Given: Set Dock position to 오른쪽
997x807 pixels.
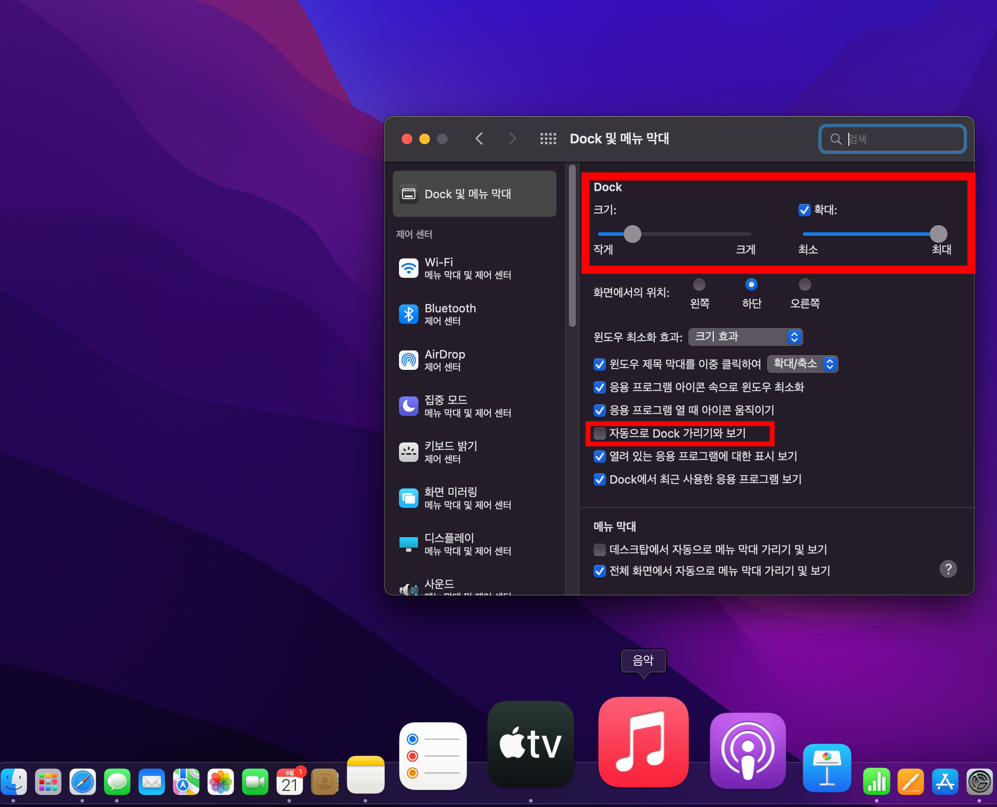Looking at the screenshot, I should pyautogui.click(x=805, y=284).
